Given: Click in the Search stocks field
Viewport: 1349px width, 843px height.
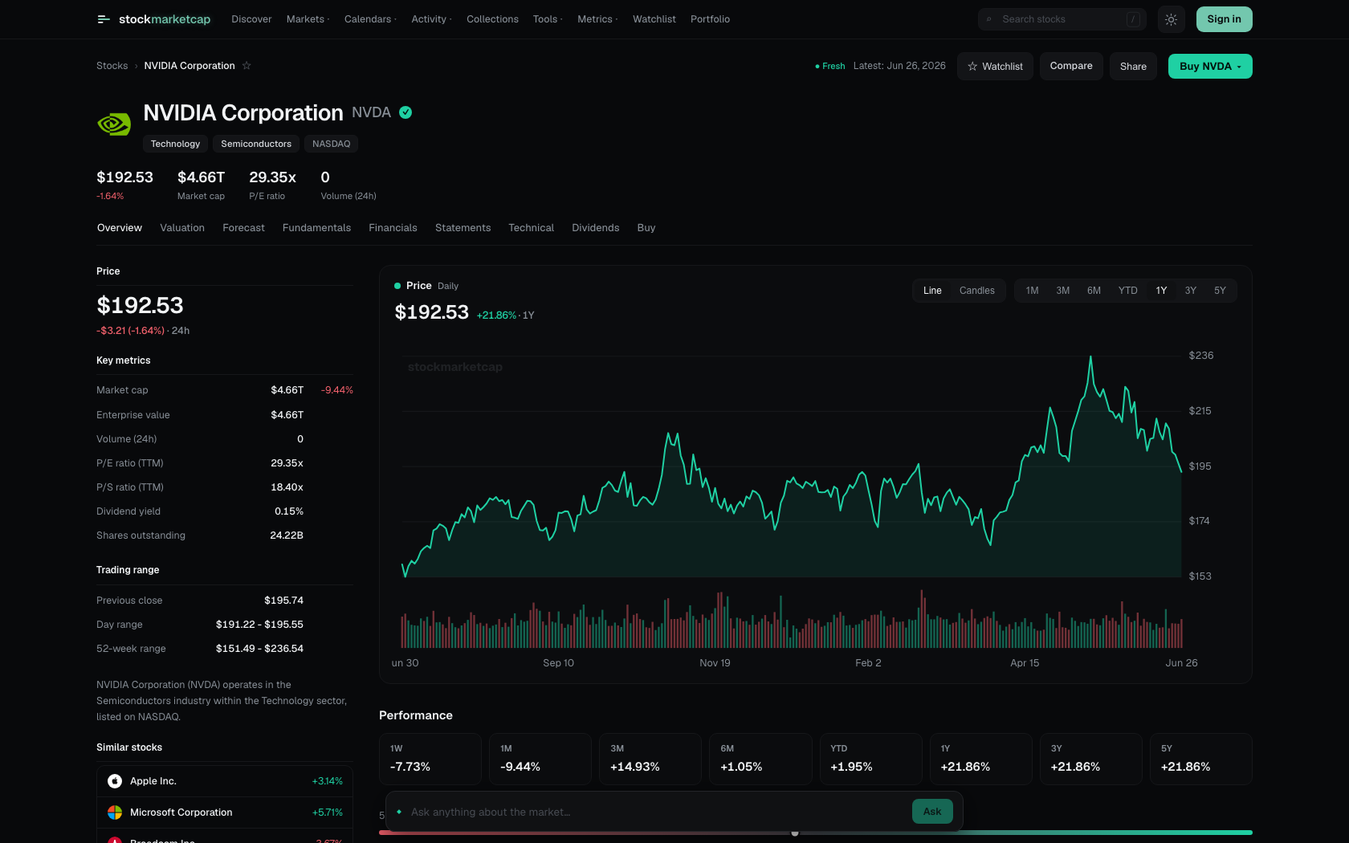Looking at the screenshot, I should tap(1062, 19).
